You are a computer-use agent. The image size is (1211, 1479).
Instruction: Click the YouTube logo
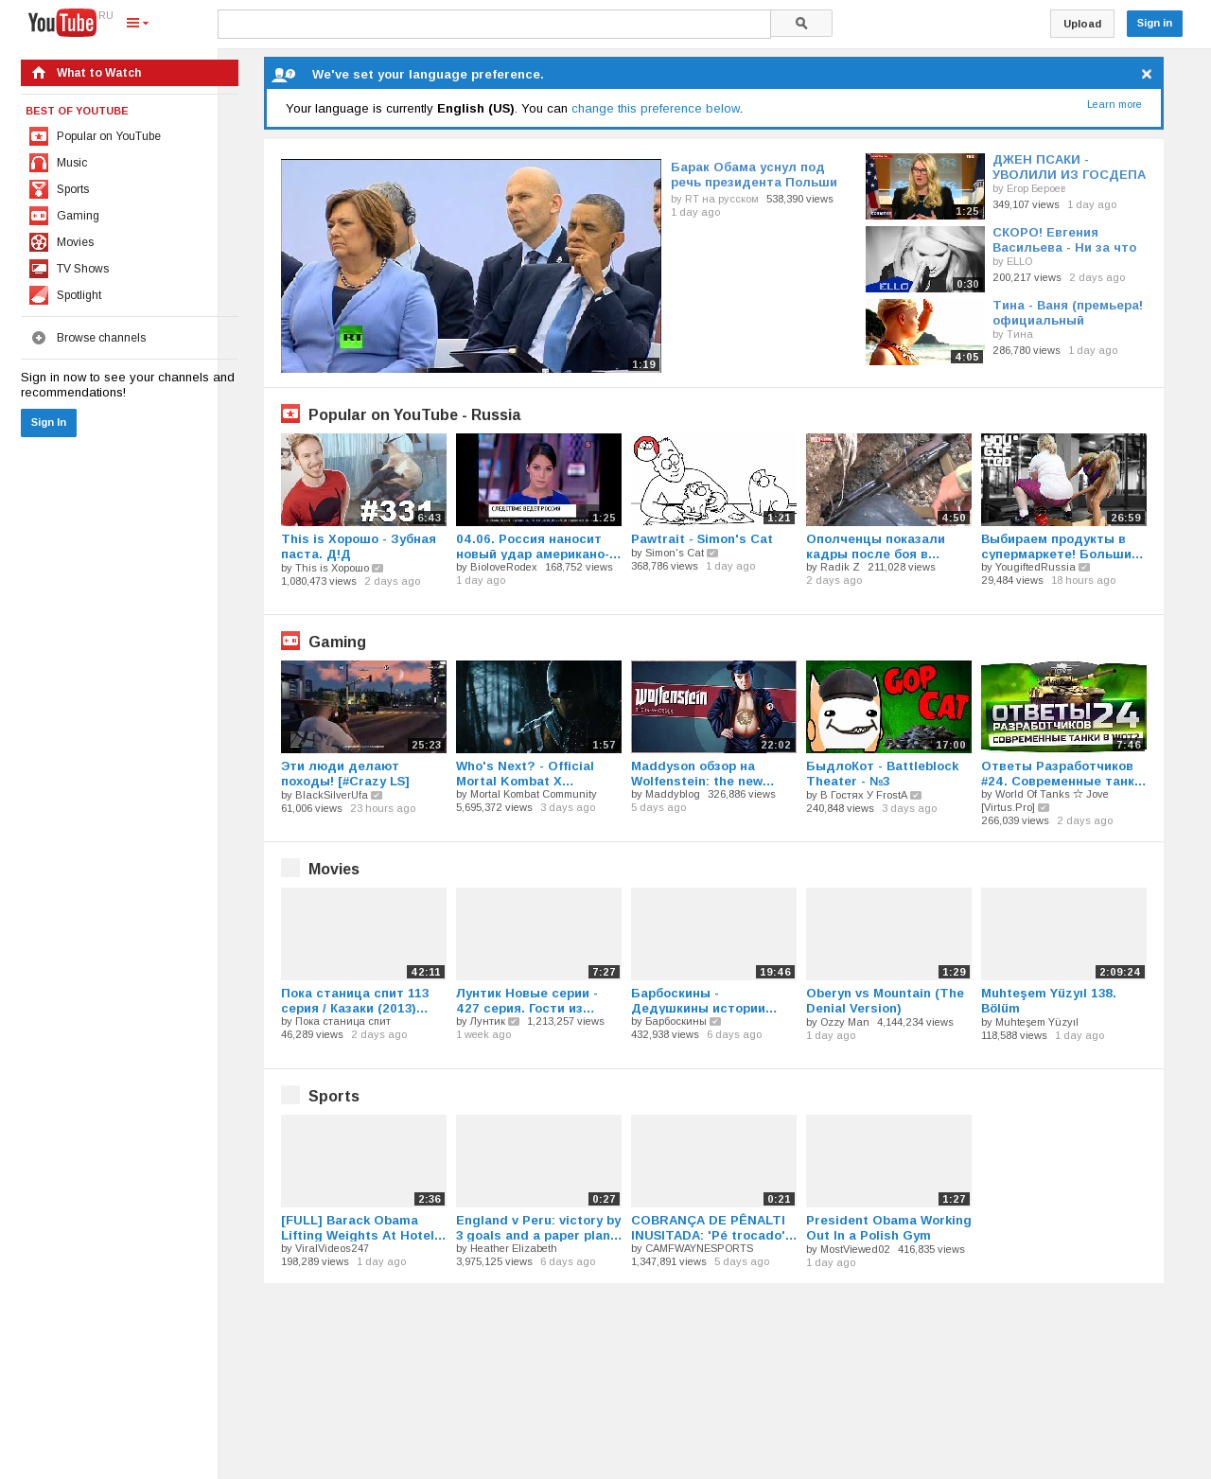point(62,23)
